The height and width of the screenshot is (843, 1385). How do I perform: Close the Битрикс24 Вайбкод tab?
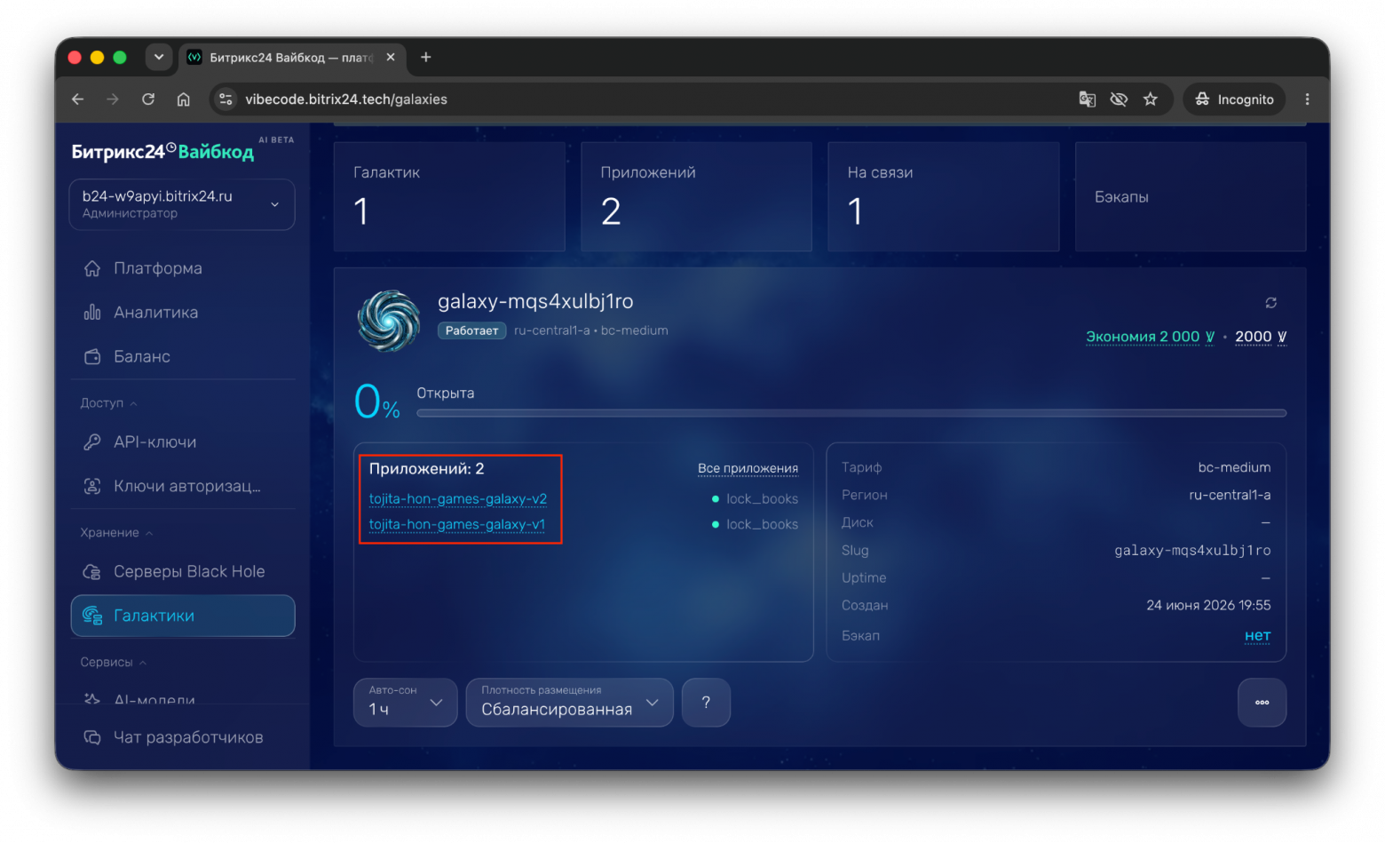pos(391,58)
